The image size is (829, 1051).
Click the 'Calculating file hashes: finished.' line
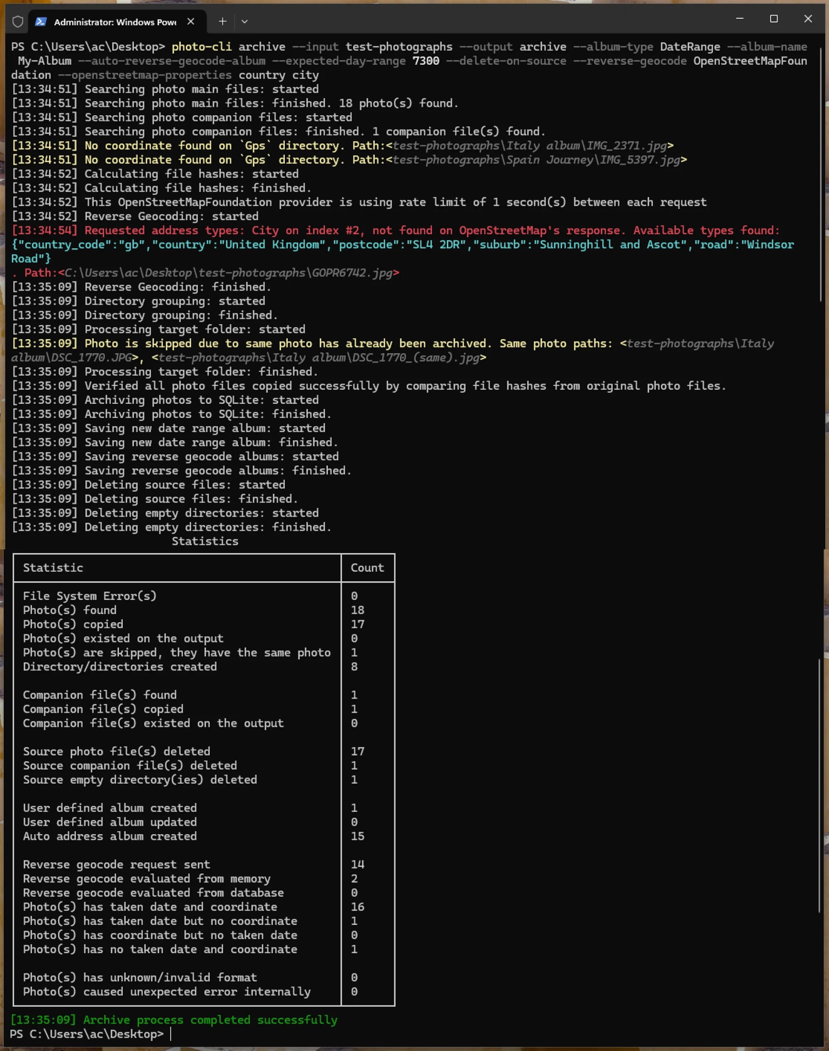coord(162,188)
